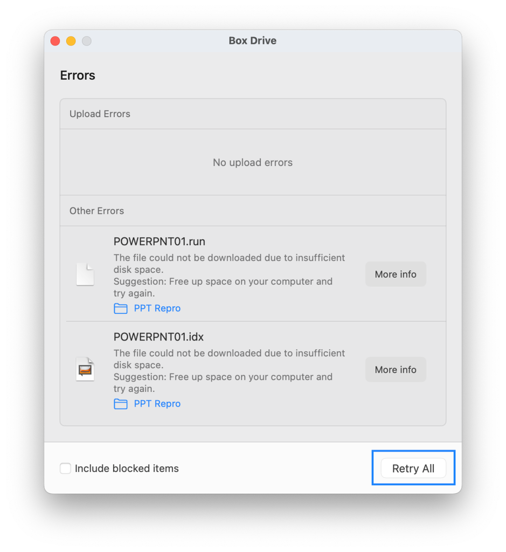Viewport: 506px width, 552px height.
Task: Select the POWERPNT01.idx file name
Action: pyautogui.click(x=158, y=337)
